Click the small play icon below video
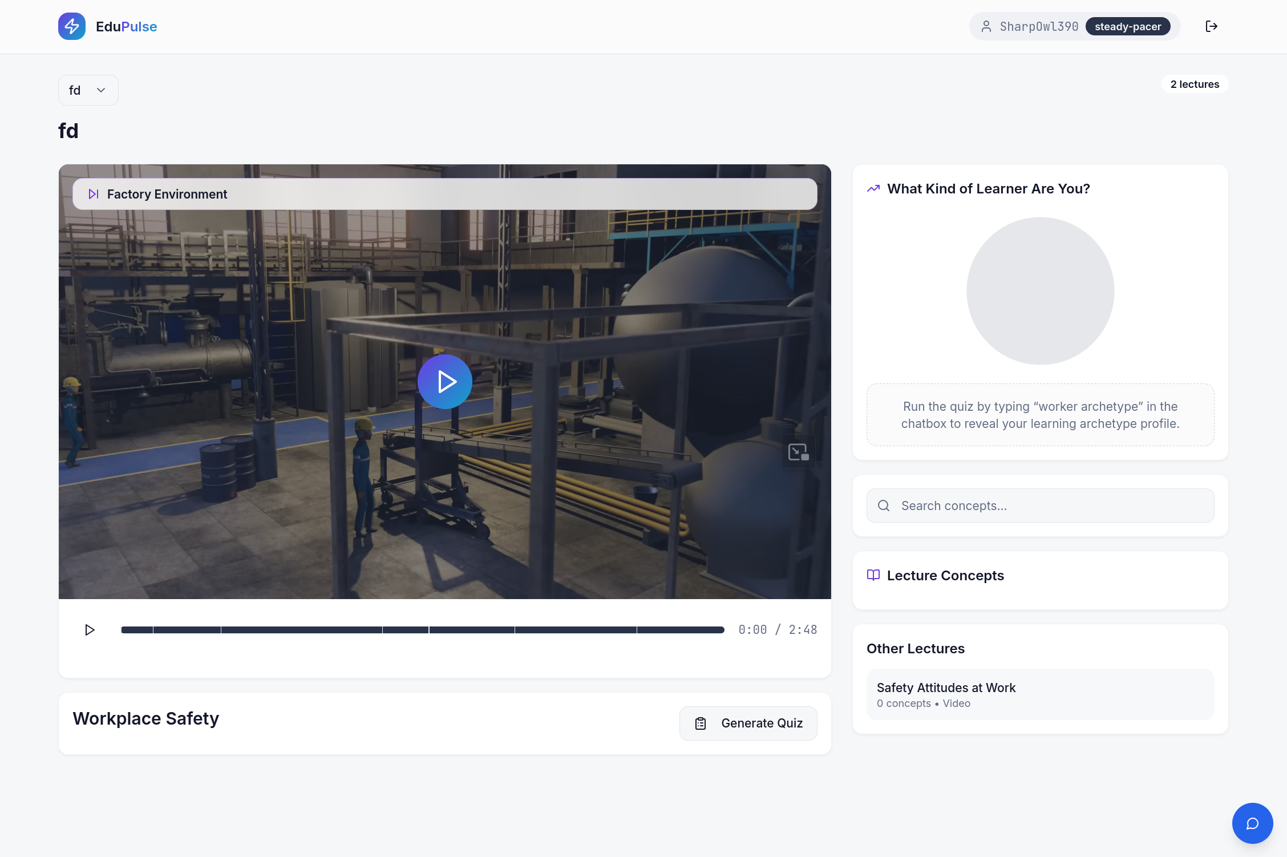The width and height of the screenshot is (1287, 857). [90, 630]
